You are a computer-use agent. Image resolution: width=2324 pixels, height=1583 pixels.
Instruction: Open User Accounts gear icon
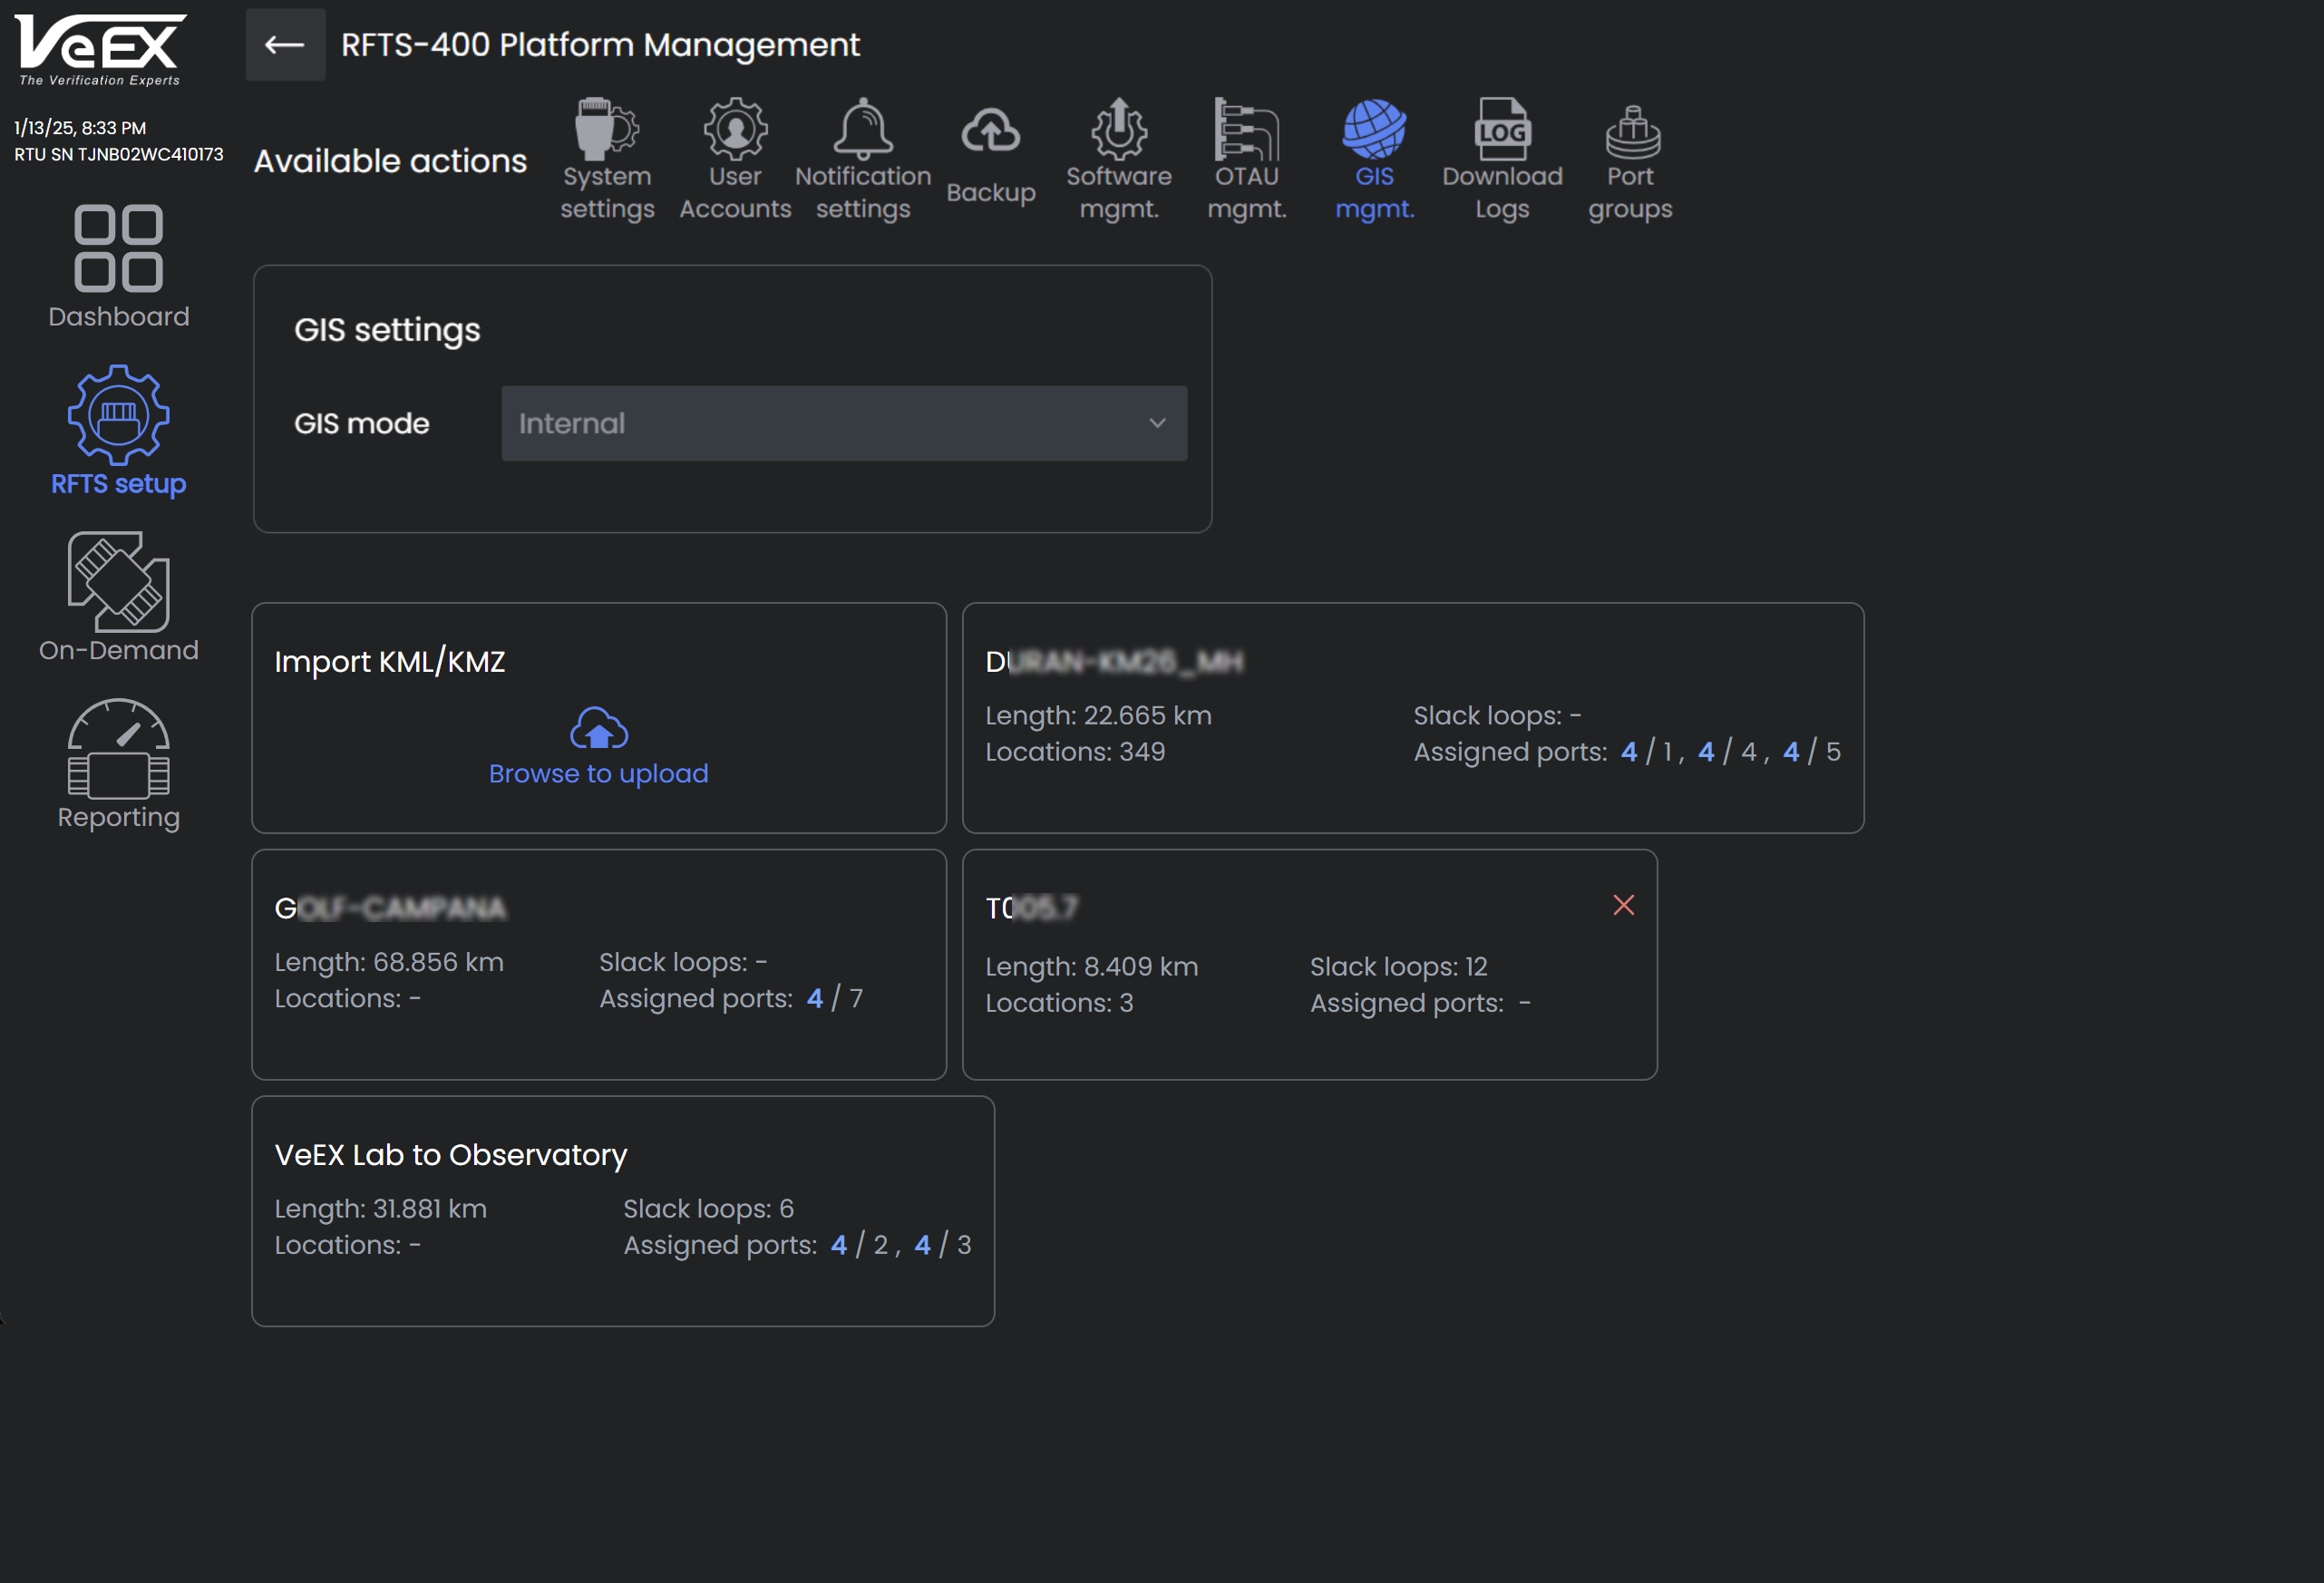[x=735, y=130]
